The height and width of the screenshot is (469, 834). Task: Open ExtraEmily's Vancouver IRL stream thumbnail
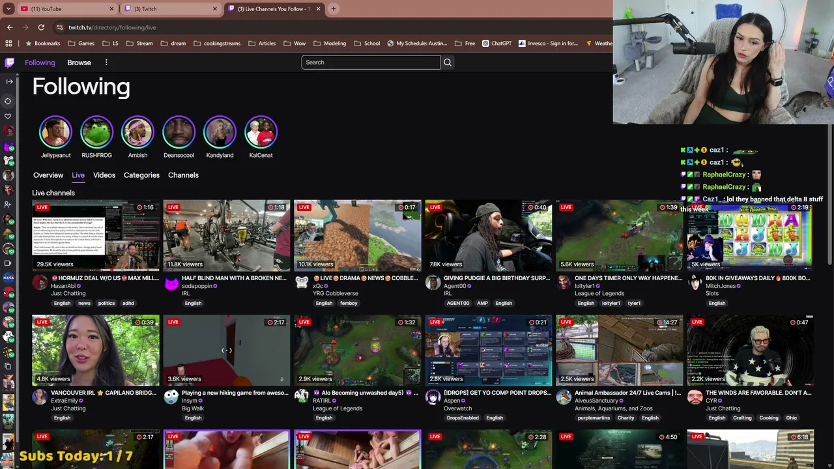(96, 350)
